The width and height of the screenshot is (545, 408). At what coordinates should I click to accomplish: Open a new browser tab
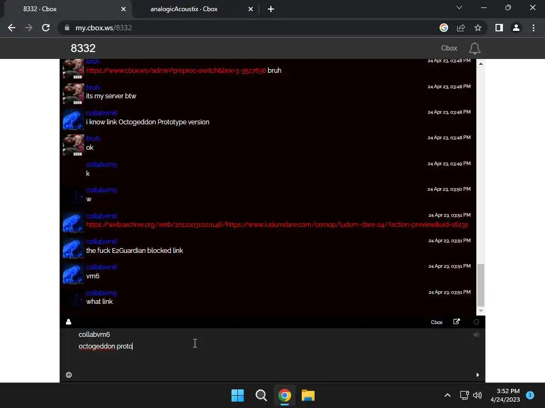pos(271,9)
